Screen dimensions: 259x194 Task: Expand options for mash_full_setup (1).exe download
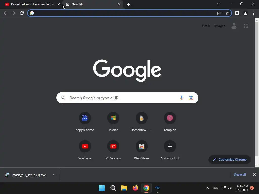pos(54,175)
